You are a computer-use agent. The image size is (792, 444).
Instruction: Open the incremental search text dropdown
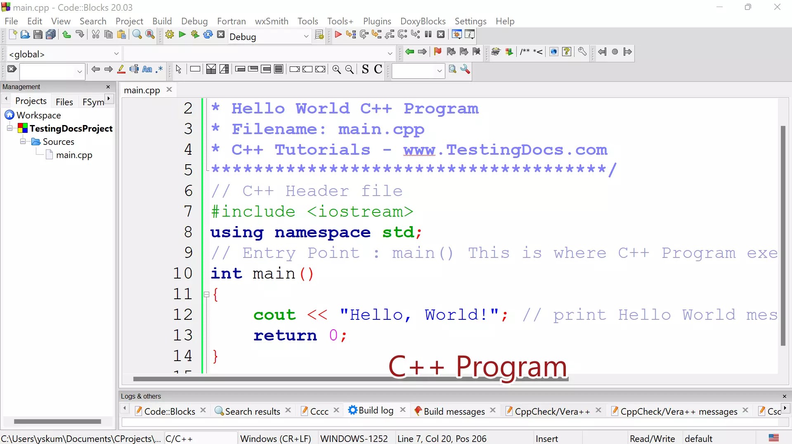click(x=80, y=71)
